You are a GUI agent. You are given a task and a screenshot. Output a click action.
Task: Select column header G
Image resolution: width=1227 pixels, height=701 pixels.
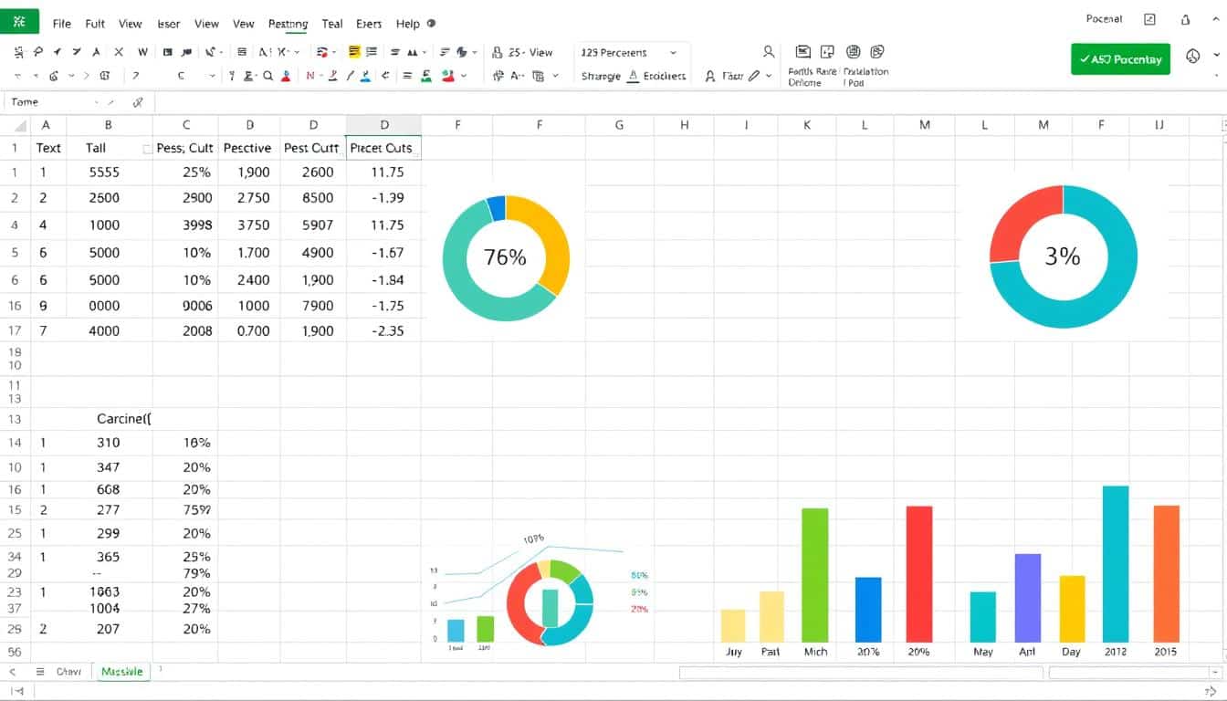619,125
